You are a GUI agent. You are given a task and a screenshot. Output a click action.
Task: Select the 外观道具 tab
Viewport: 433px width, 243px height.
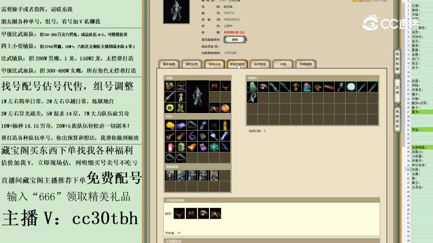(305, 64)
